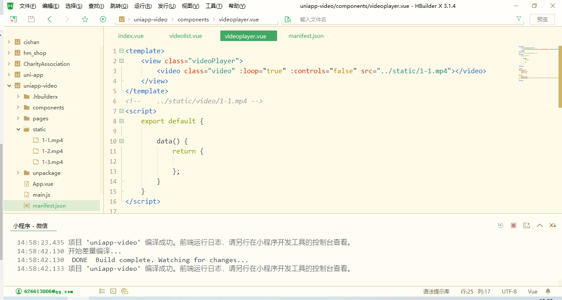Open the 编辑(E) menu
Screen dimensions: 562x300
51,6
